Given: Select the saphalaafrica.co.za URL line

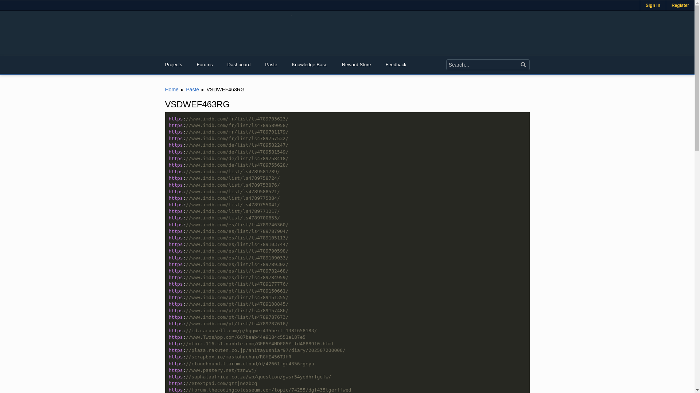Looking at the screenshot, I should tap(250, 377).
